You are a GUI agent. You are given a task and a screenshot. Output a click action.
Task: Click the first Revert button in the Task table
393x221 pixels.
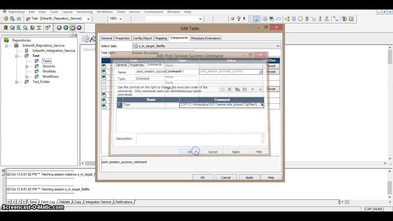point(271,66)
